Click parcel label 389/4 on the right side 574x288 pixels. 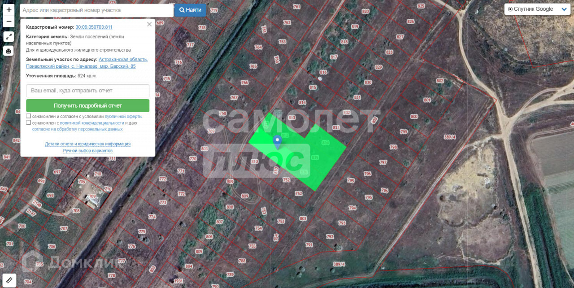point(450,137)
